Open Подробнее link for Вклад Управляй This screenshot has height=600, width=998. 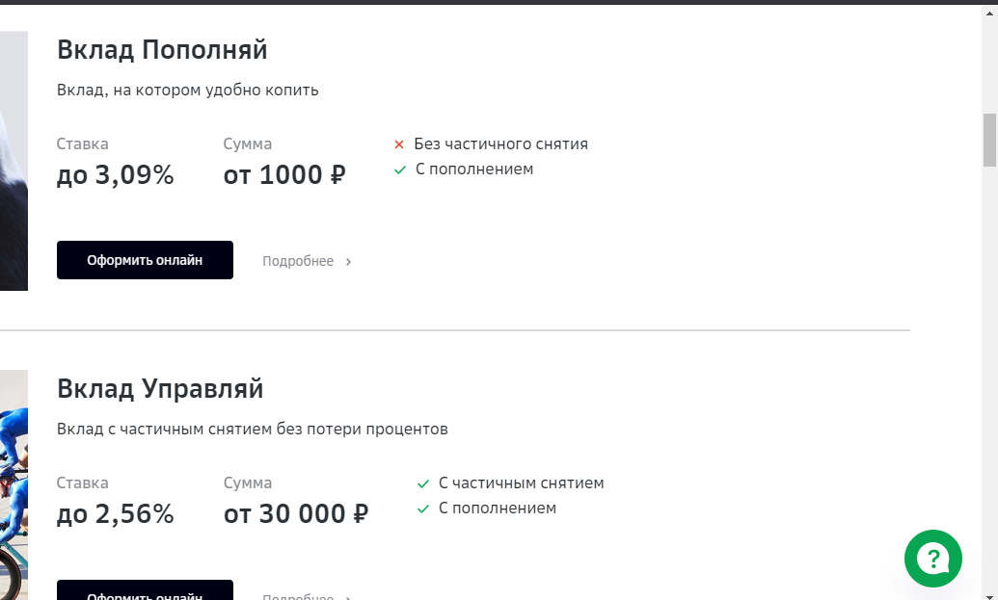point(298,597)
